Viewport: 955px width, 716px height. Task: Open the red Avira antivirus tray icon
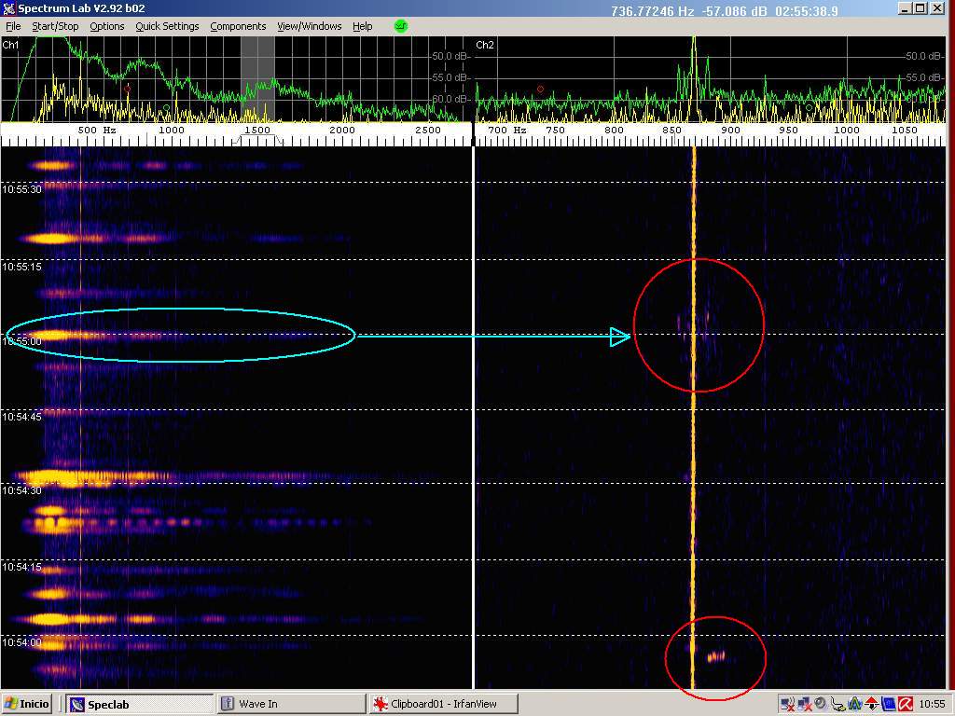[x=904, y=704]
